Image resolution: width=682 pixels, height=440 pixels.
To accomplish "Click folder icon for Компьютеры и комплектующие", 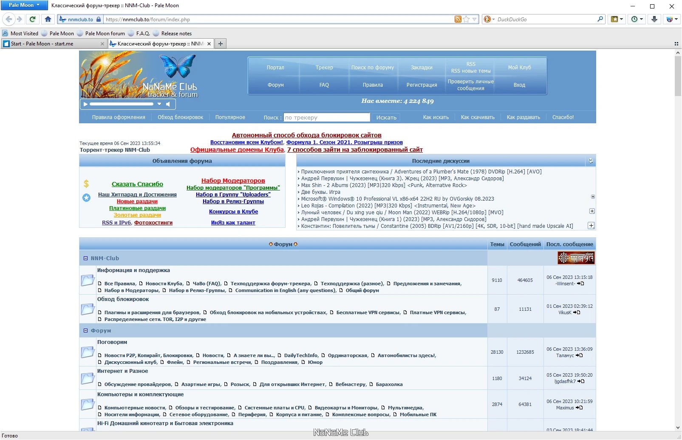I will [88, 404].
